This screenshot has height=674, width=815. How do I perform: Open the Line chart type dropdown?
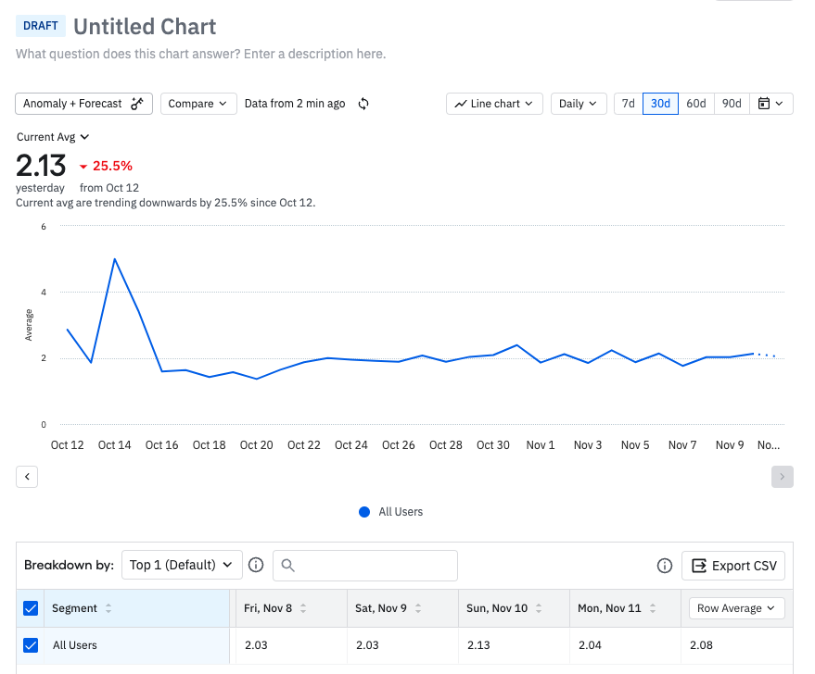(x=495, y=104)
